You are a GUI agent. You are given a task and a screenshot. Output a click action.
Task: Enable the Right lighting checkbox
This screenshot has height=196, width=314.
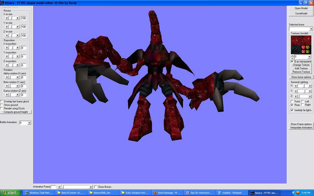302,105
